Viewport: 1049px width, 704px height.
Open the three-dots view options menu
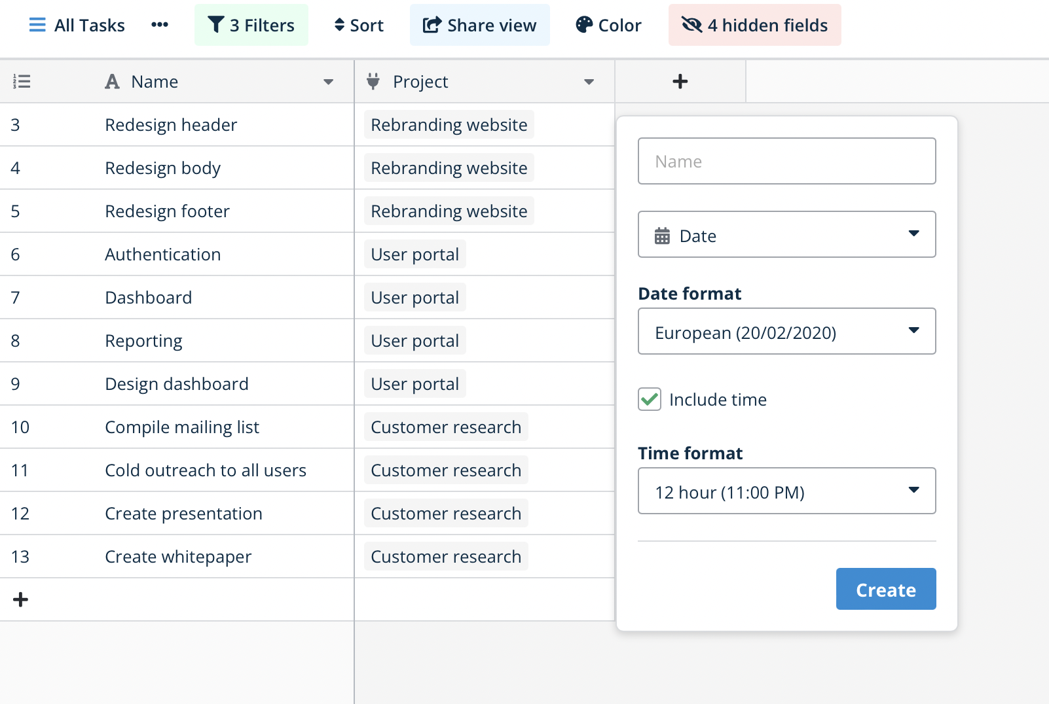tap(159, 25)
